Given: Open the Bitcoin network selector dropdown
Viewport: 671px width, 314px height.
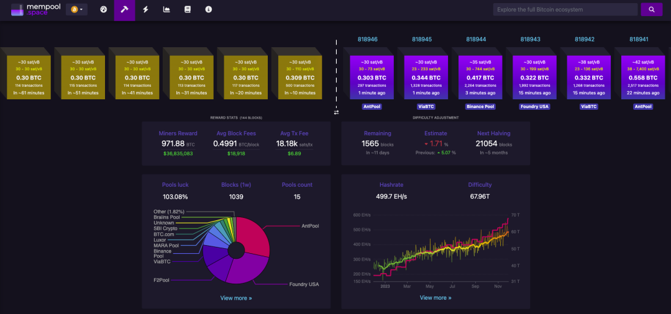Looking at the screenshot, I should pos(77,10).
